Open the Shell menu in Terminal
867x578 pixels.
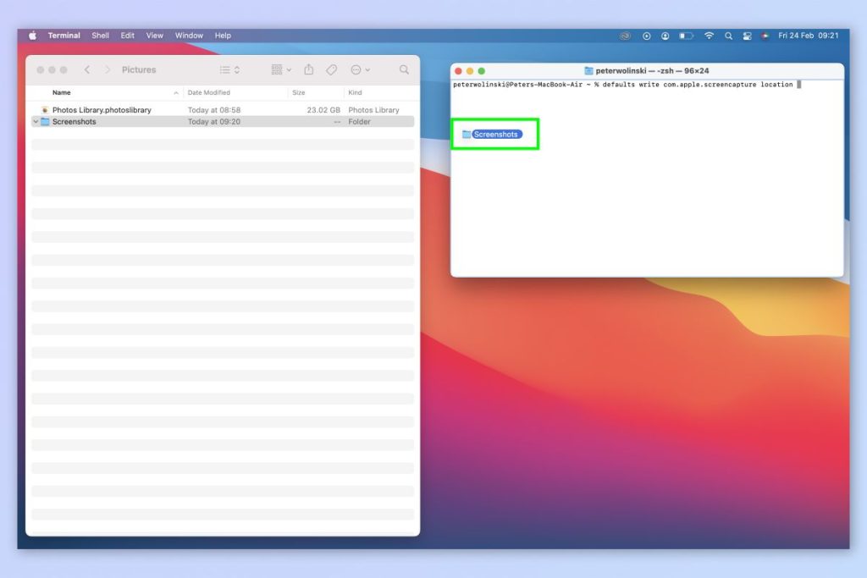click(x=100, y=36)
